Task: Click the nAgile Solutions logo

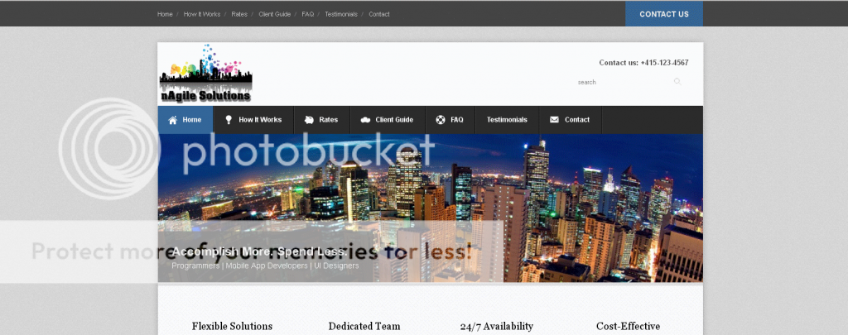Action: click(205, 74)
